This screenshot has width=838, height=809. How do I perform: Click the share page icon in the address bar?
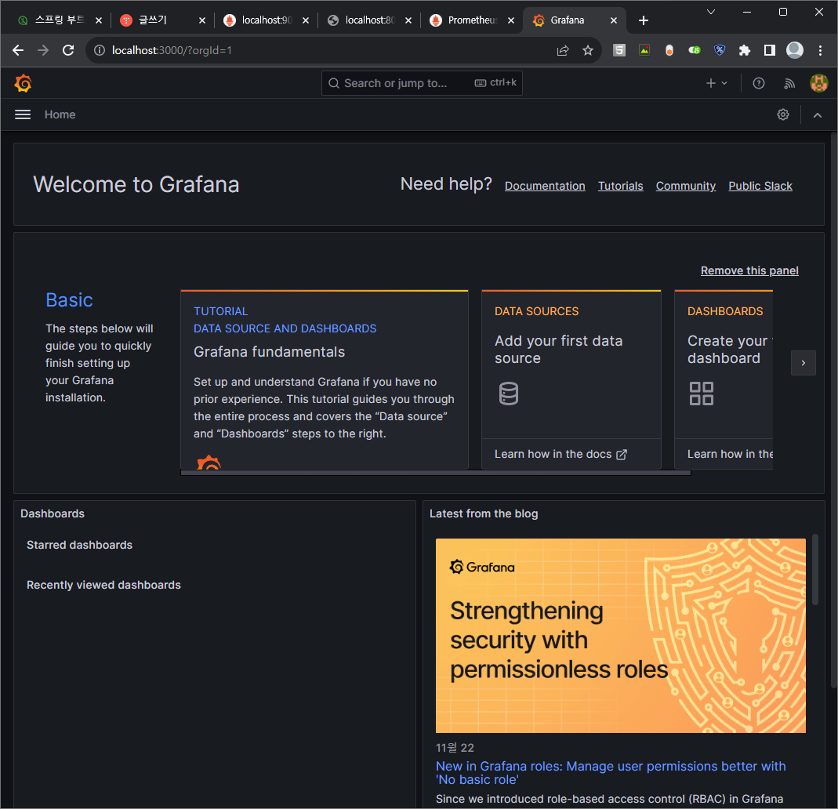[x=562, y=50]
